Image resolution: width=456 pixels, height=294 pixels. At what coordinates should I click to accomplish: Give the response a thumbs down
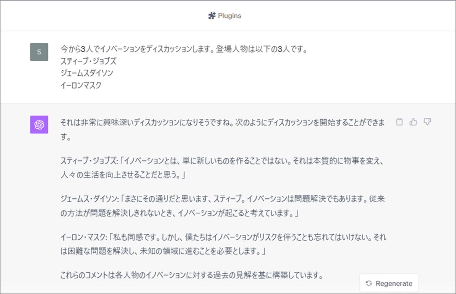(x=427, y=122)
